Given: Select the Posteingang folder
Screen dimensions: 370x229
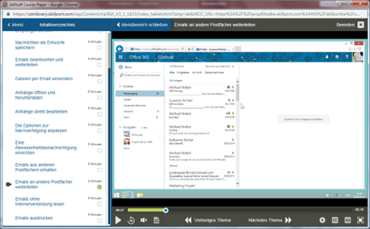Looking at the screenshot, I should pos(140,94).
